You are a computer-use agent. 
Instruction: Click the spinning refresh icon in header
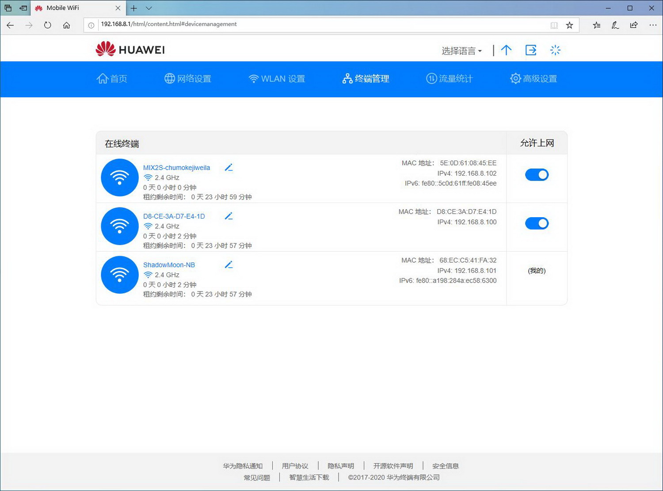point(555,50)
